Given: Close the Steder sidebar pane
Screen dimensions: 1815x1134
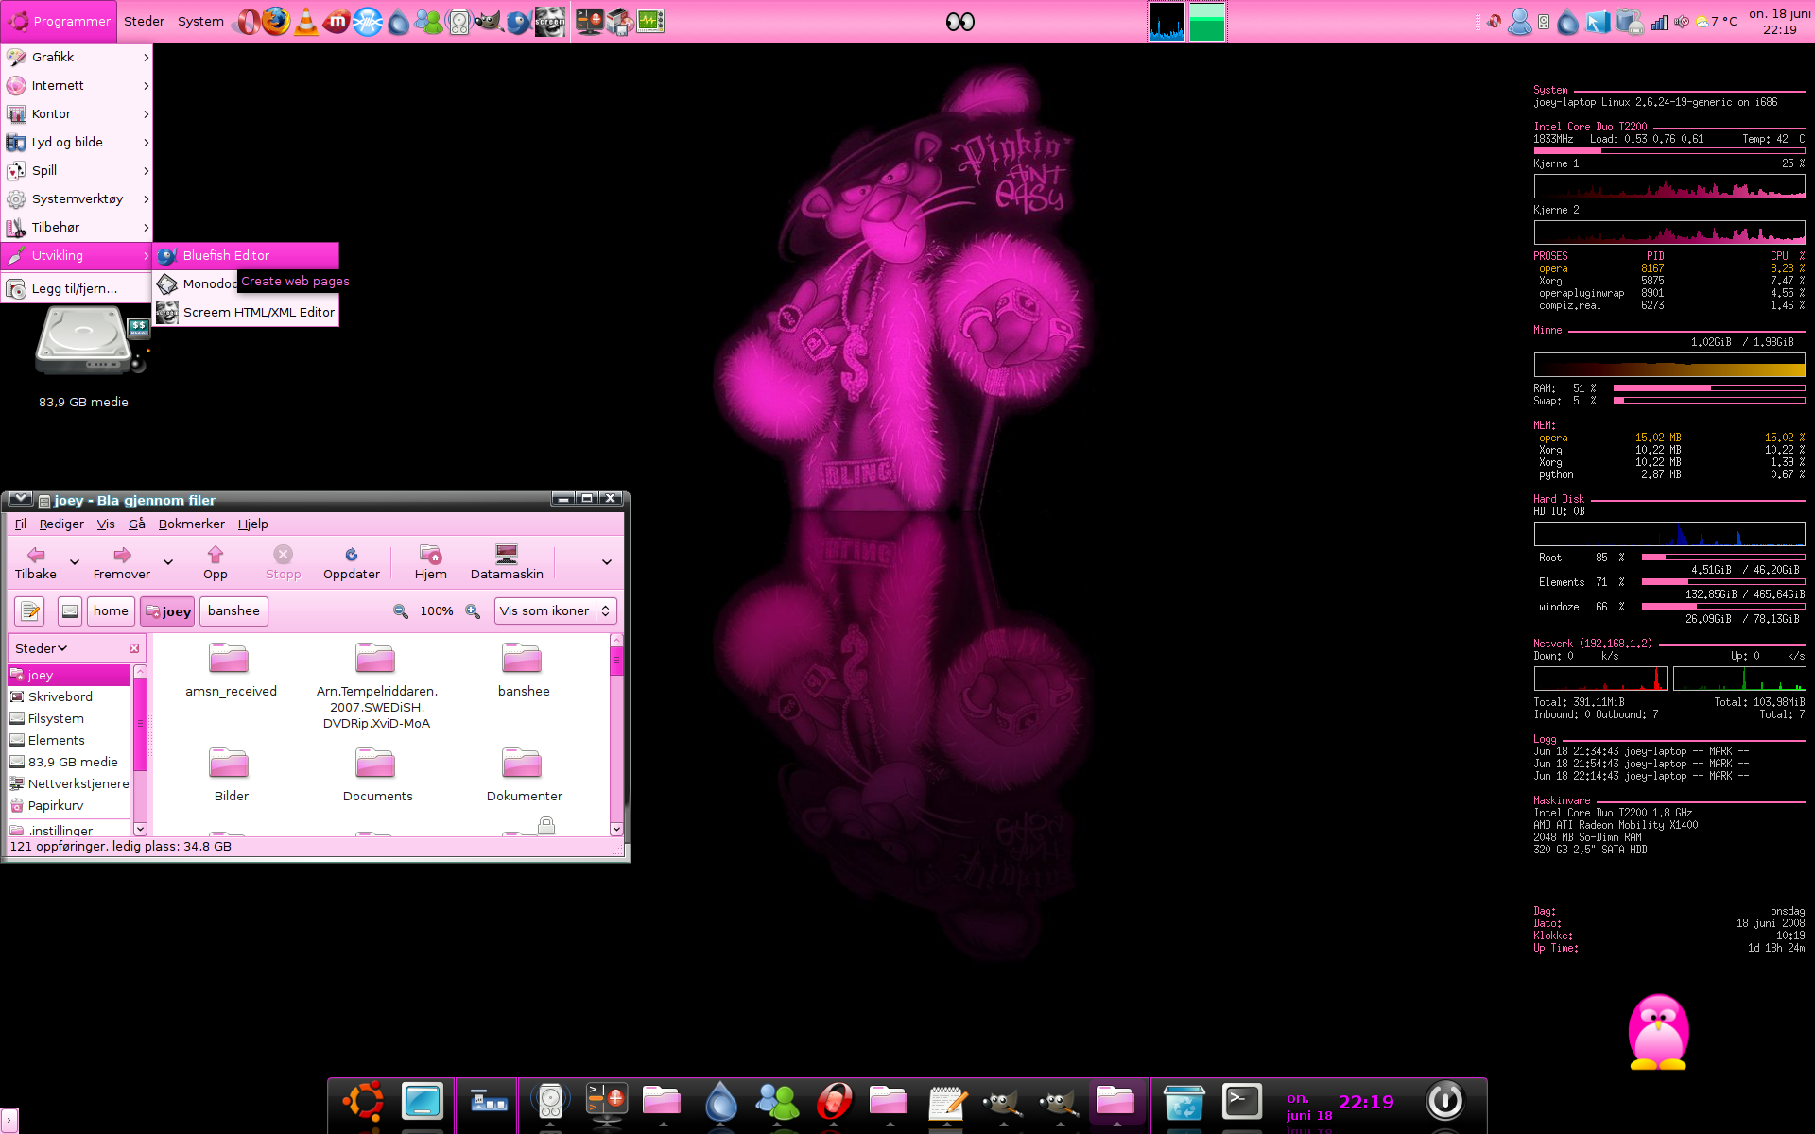Looking at the screenshot, I should coord(134,648).
